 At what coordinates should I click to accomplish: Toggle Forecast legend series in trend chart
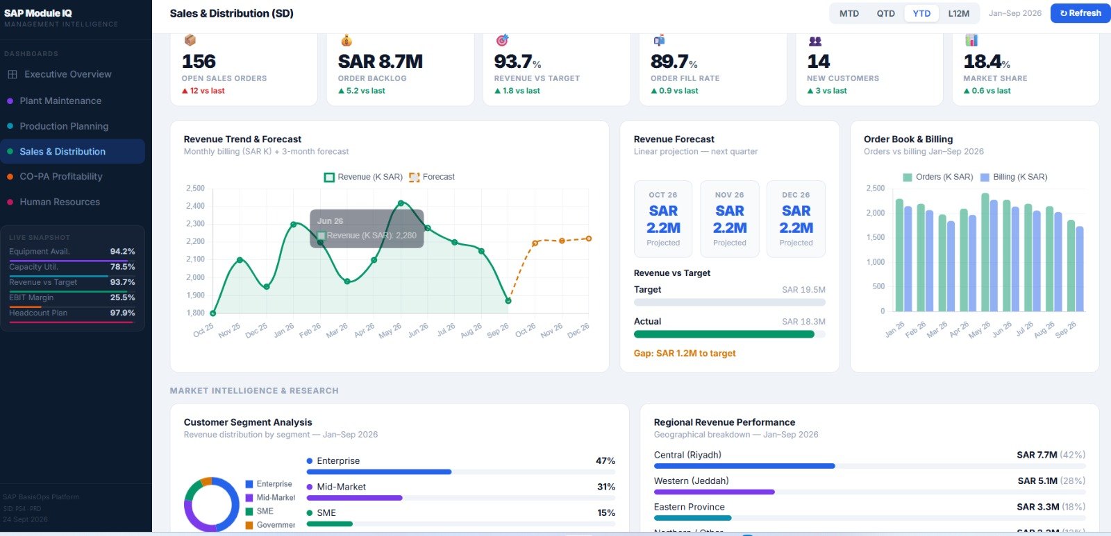[432, 177]
